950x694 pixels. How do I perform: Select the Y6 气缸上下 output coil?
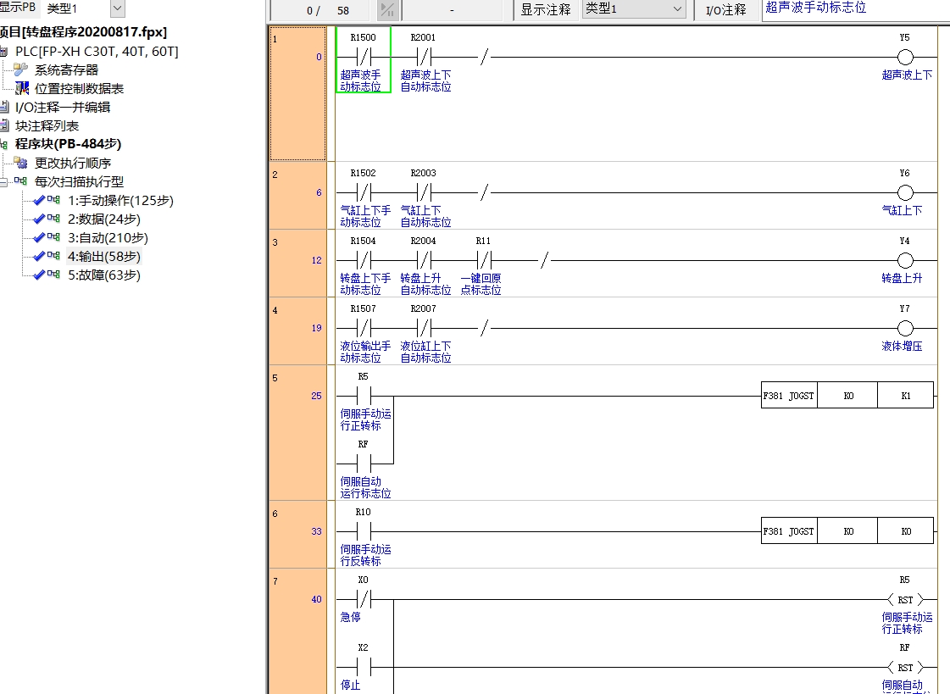click(x=905, y=193)
